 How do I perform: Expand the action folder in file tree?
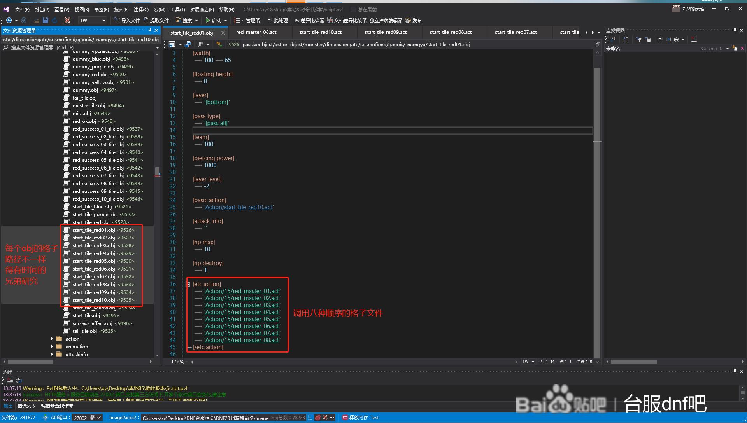point(51,338)
